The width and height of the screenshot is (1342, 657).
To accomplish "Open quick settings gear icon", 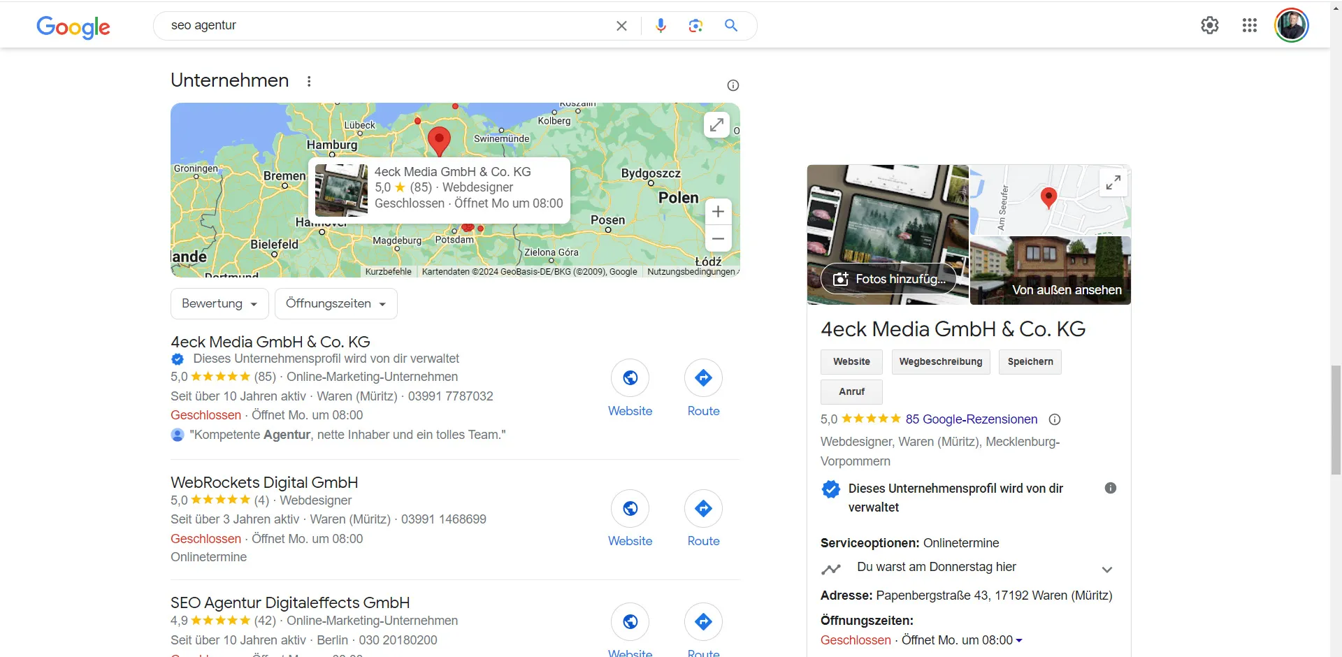I will click(x=1210, y=26).
